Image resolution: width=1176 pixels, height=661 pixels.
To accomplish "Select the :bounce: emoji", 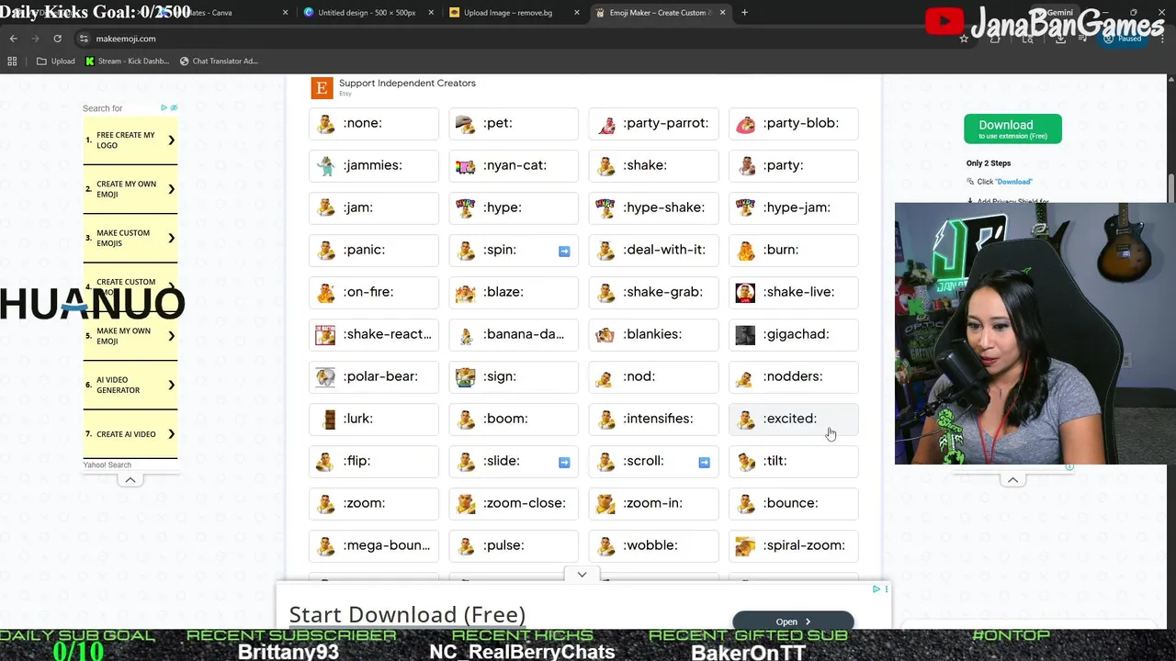I will click(x=794, y=503).
